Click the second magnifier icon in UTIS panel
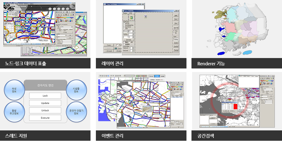This screenshot has width=282, height=143. point(60,12)
